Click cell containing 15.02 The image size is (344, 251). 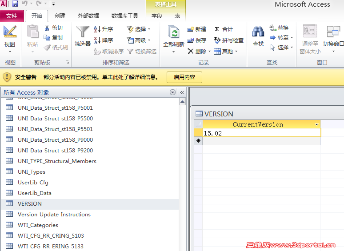[x=261, y=133]
